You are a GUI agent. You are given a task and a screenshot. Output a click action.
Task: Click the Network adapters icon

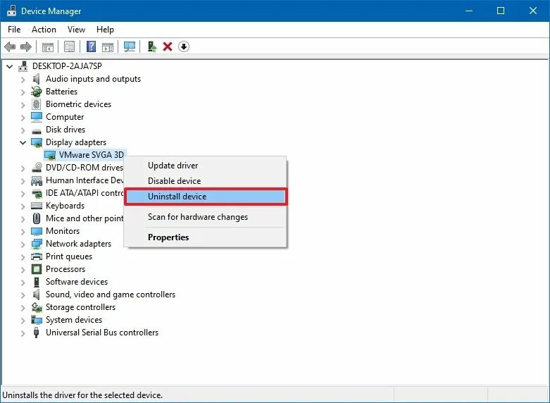[x=37, y=244]
